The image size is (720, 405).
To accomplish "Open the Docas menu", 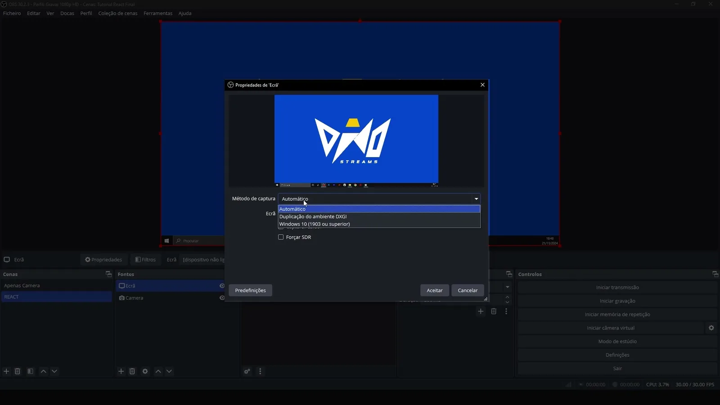I will pyautogui.click(x=67, y=13).
